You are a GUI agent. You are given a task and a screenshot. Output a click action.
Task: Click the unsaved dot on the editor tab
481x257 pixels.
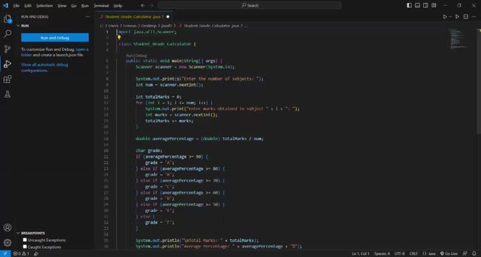(168, 16)
